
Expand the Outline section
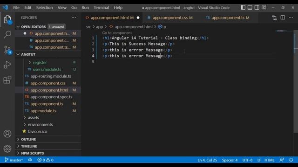click(28, 139)
